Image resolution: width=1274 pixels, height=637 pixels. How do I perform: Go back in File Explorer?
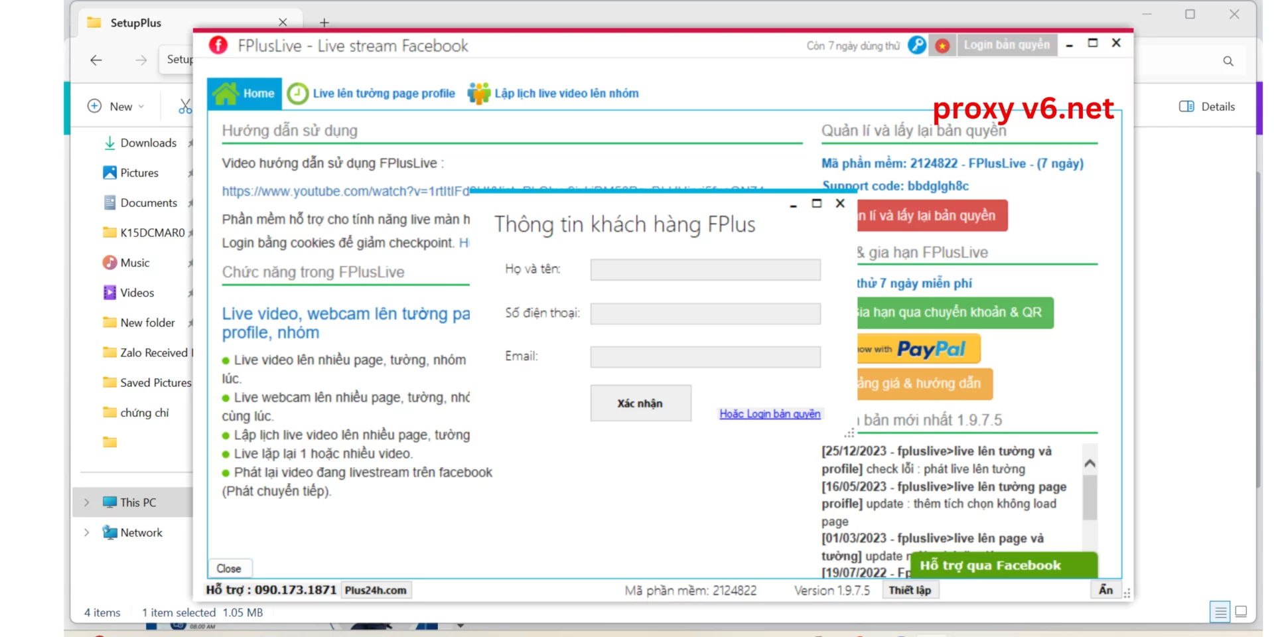click(96, 60)
